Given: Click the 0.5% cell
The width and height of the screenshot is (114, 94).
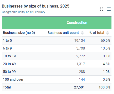Looking at the screenshot, I should point(106,79).
